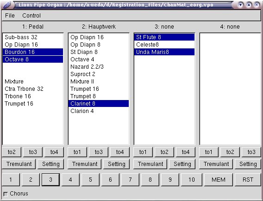The height and width of the screenshot is (201, 263).
Task: Open Setting for the Pedal division
Action: pos(51,164)
